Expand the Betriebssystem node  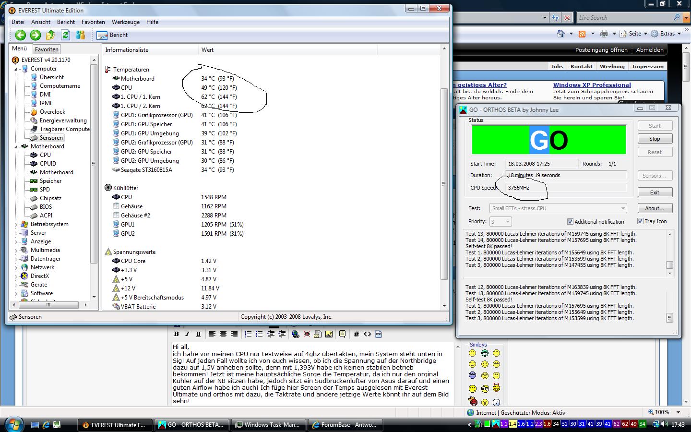[16, 224]
